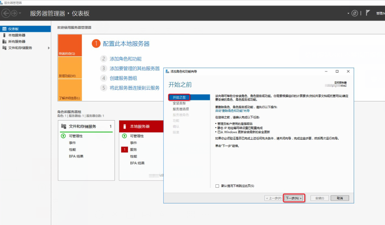Image resolution: width=385 pixels, height=225 pixels.
Task: Click the red services alert badge '1'
Action: click(x=125, y=149)
